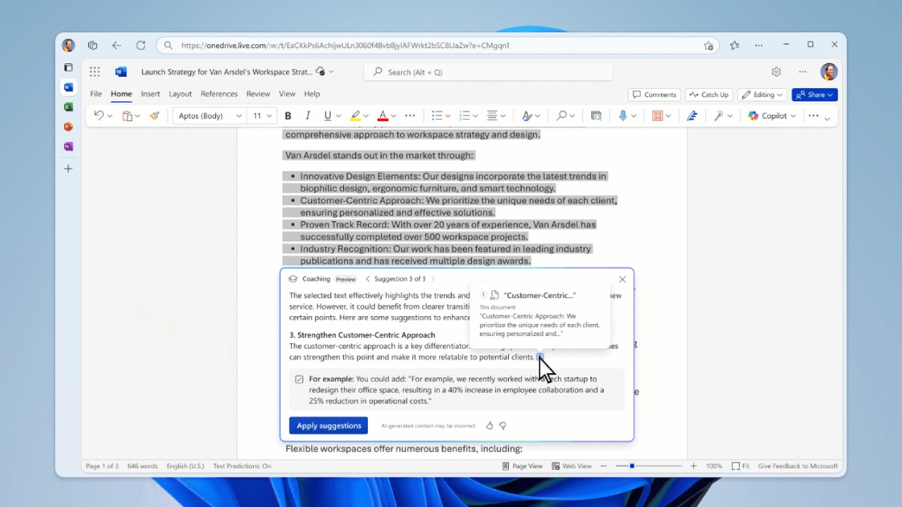The image size is (902, 507).
Task: Apply red font color
Action: (x=383, y=115)
